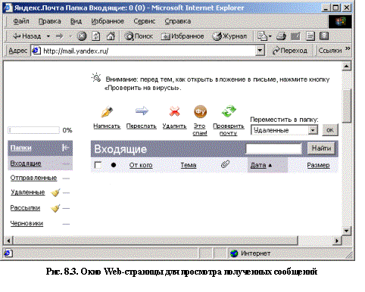Open the Журнал history toolbar button

click(229, 36)
